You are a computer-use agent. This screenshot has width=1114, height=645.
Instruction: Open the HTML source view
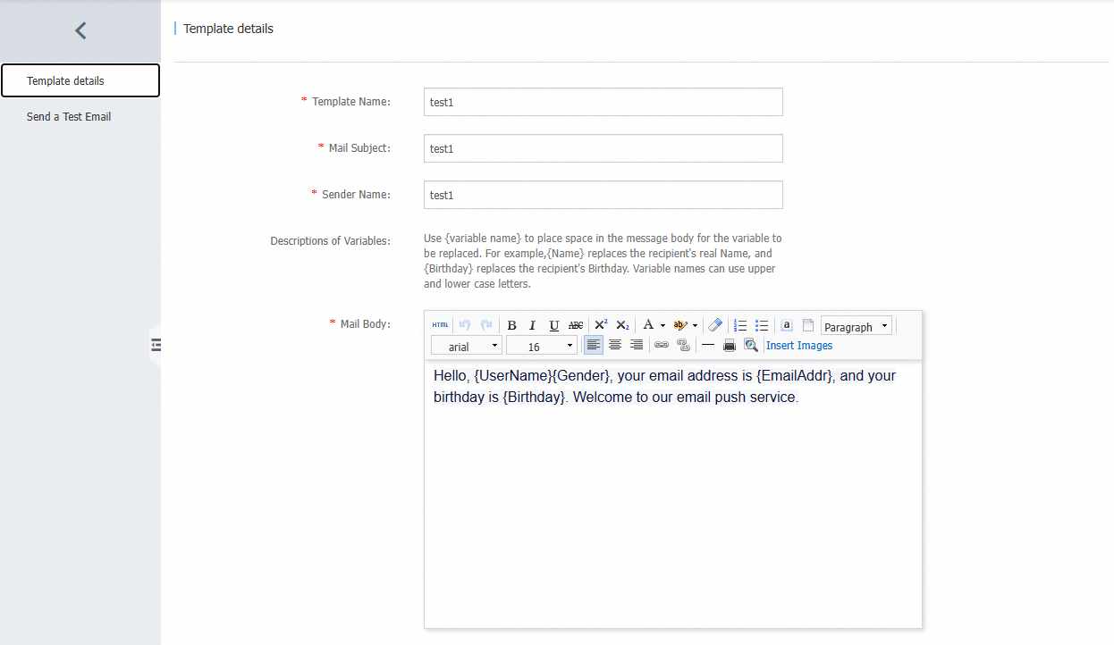(440, 325)
